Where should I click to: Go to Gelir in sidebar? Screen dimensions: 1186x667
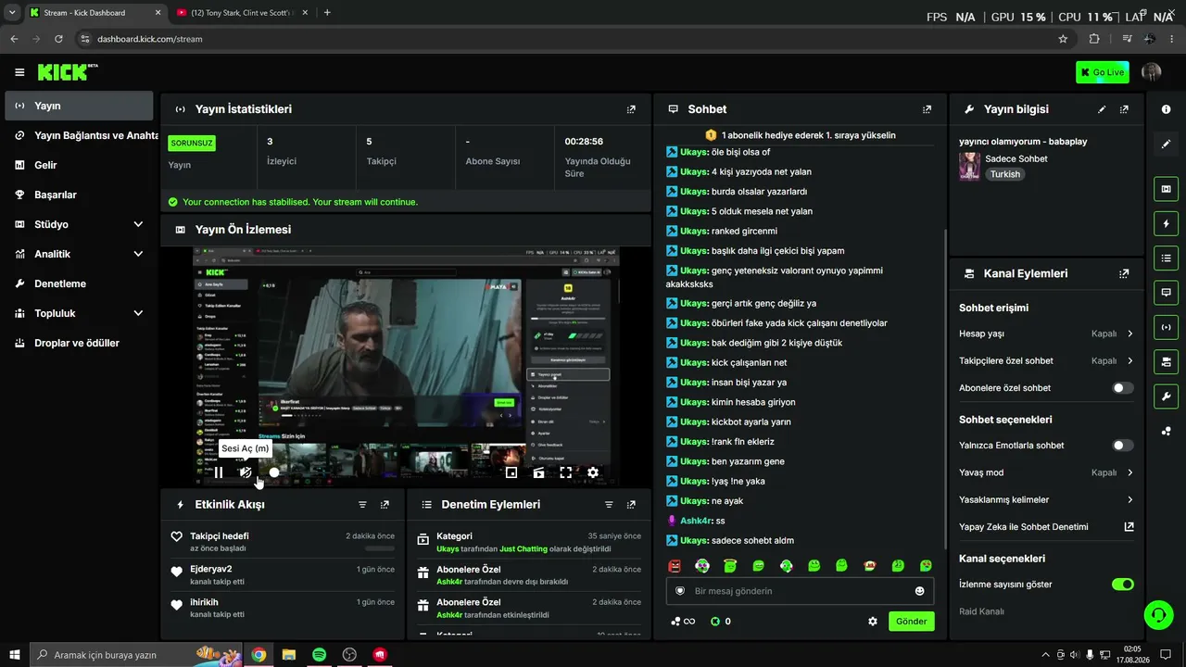tap(79, 165)
